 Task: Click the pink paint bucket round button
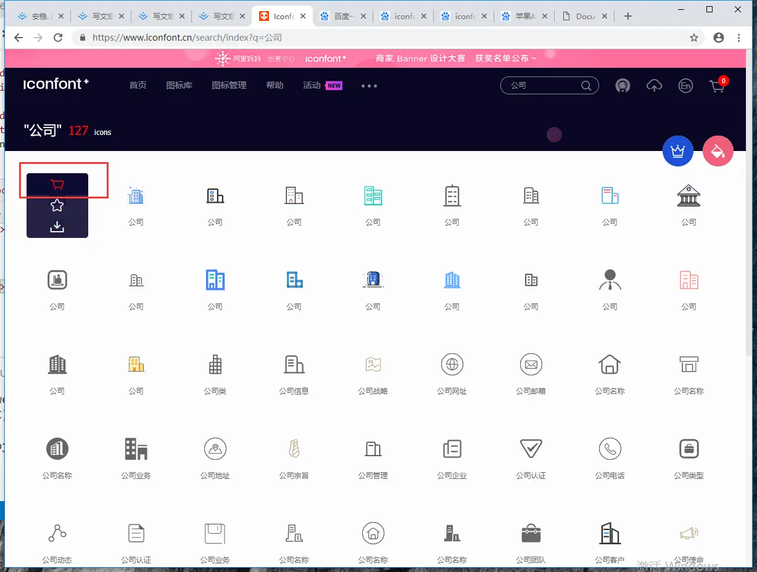coord(718,151)
